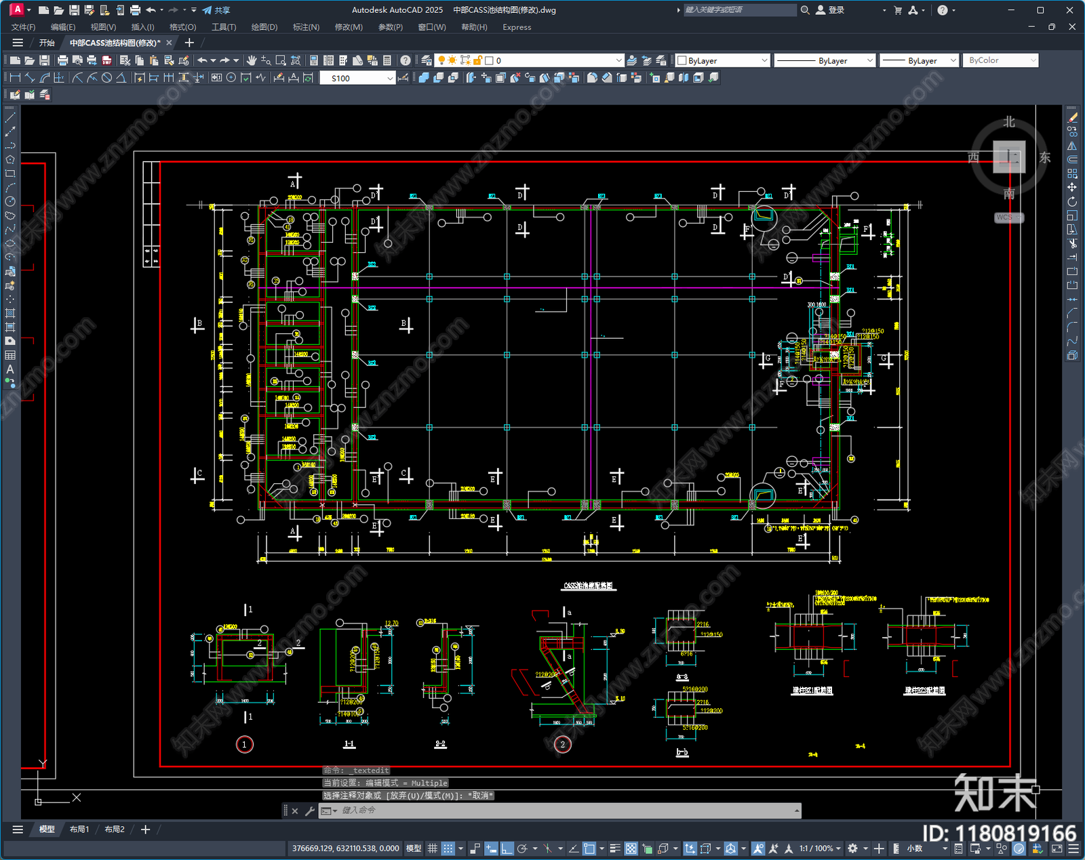Click the search magnifier icon
The height and width of the screenshot is (860, 1085).
[x=805, y=10]
